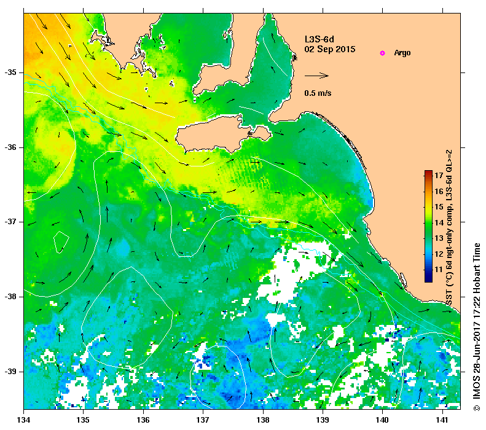Click the 138 longitude axis label
This screenshot has width=486, height=430.
pyautogui.click(x=263, y=420)
